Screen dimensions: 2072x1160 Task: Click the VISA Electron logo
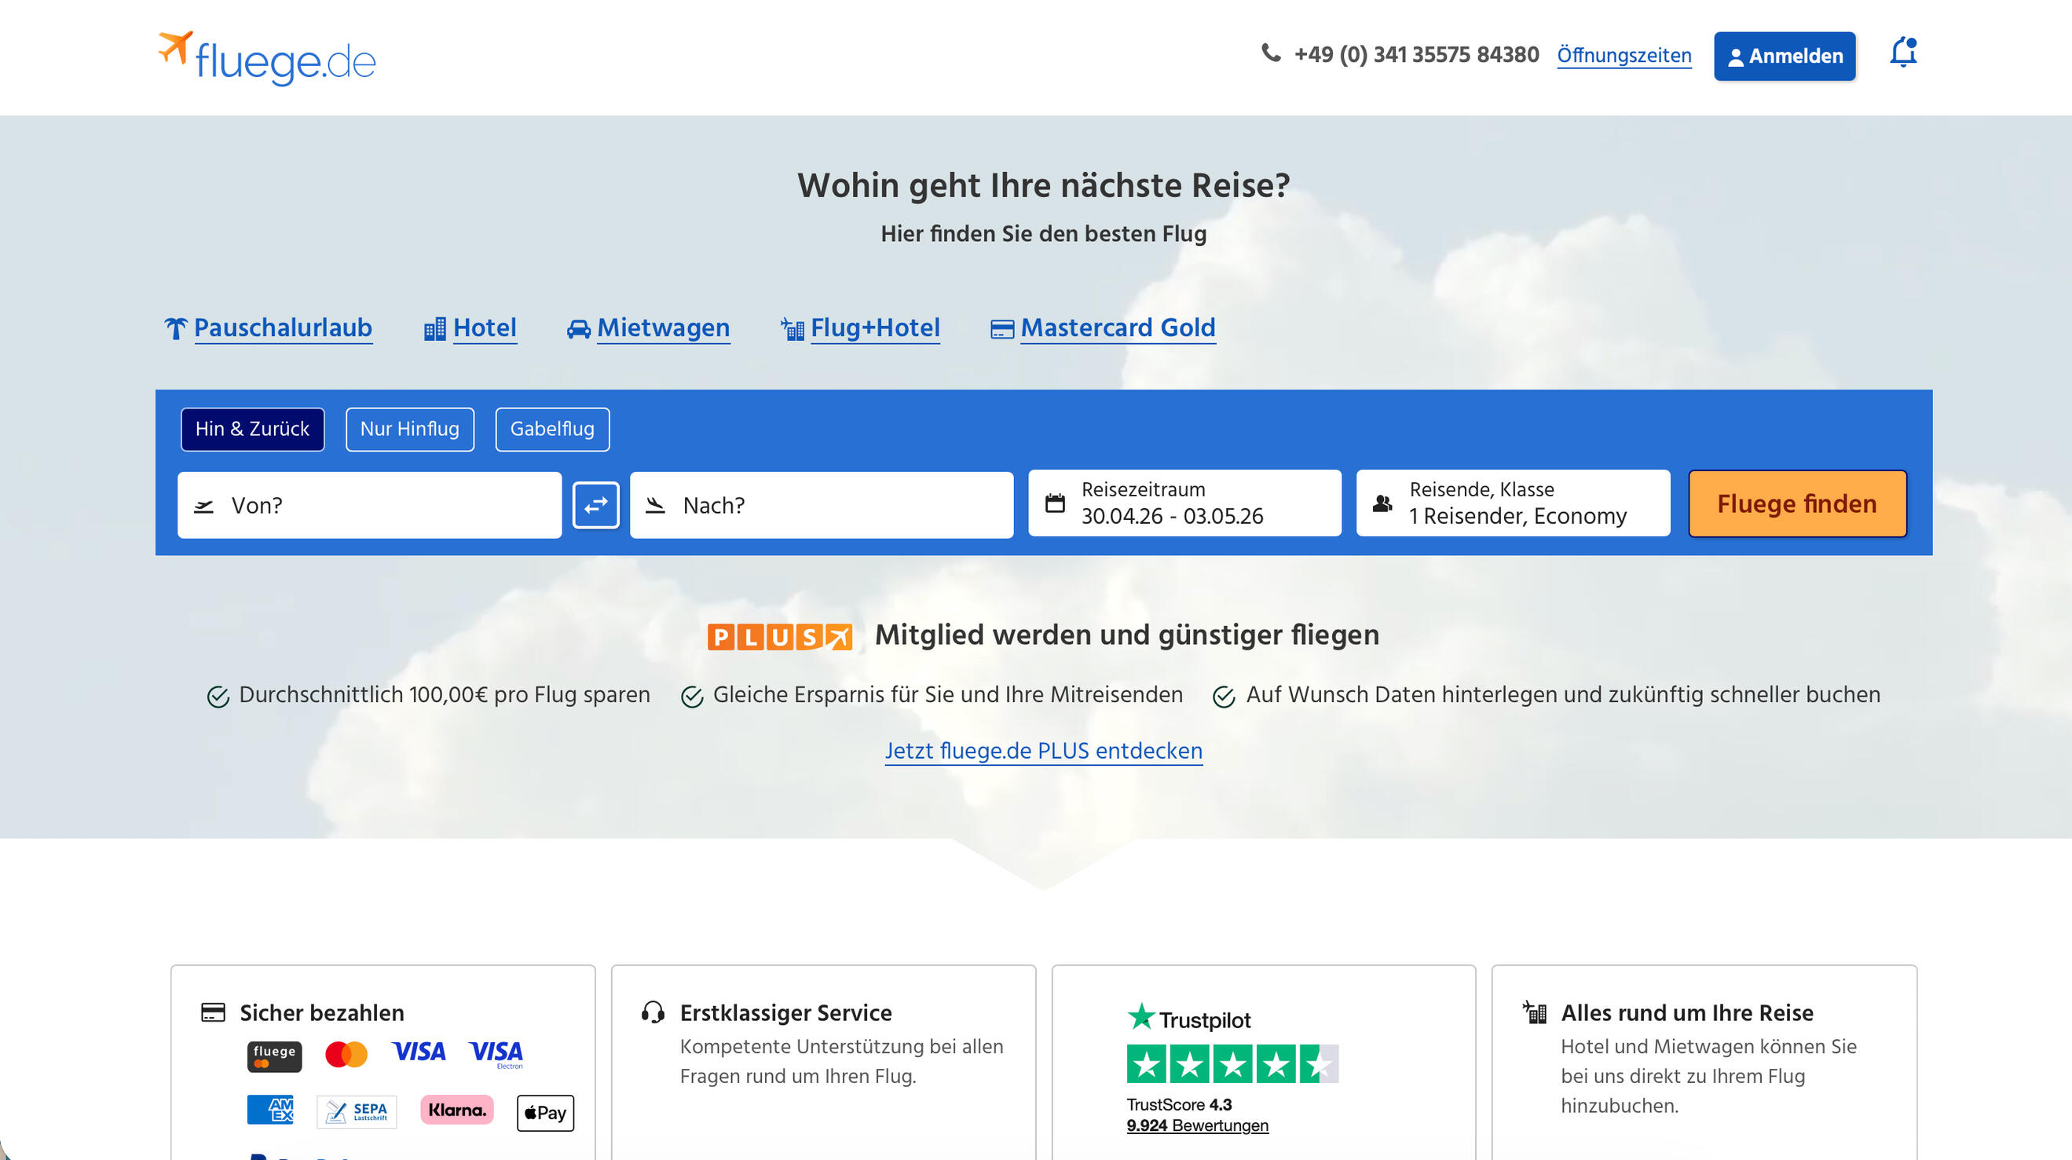(496, 1054)
